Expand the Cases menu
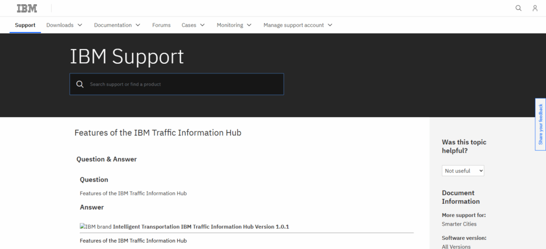 (x=193, y=25)
